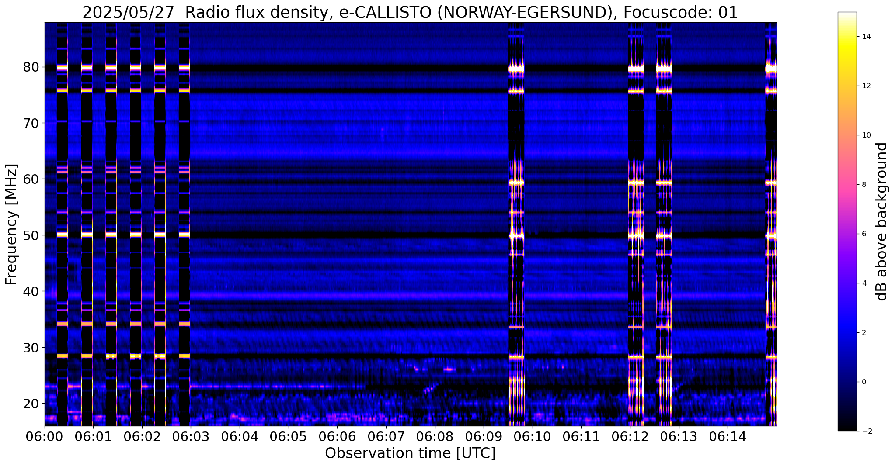Click the 70 MHz frequency tick label
The height and width of the screenshot is (466, 895).
coord(32,123)
